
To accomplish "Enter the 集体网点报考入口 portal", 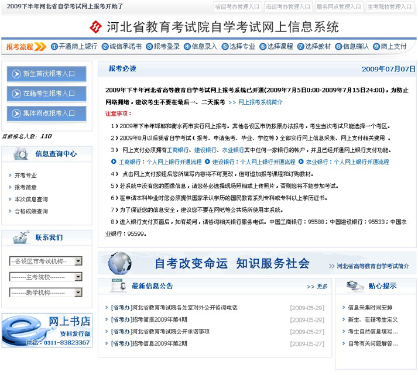I will tap(47, 113).
